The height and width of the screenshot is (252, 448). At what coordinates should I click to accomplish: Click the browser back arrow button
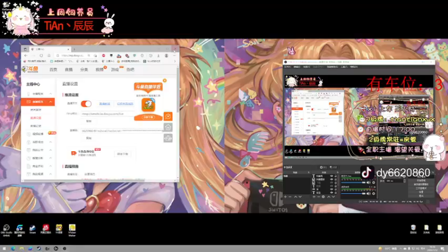[26, 55]
